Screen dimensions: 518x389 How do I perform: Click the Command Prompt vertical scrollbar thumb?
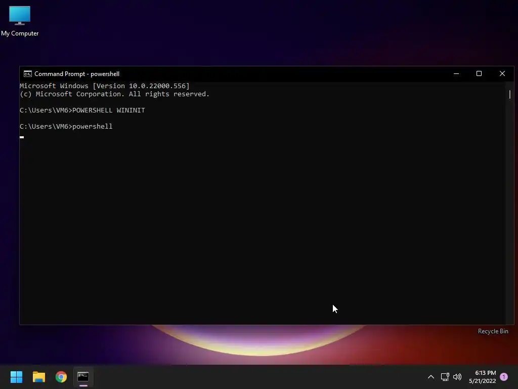coord(510,94)
